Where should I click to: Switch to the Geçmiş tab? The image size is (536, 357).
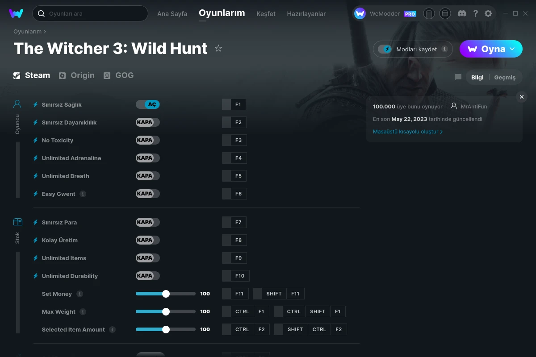coord(505,77)
